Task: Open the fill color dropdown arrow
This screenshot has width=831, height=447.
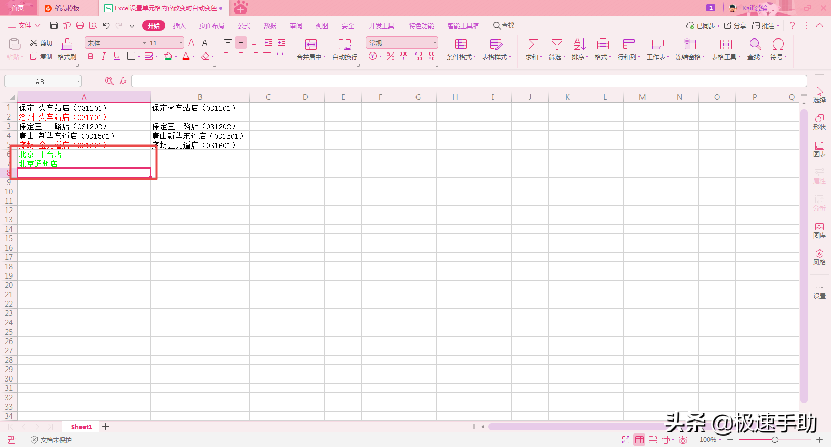Action: click(176, 56)
